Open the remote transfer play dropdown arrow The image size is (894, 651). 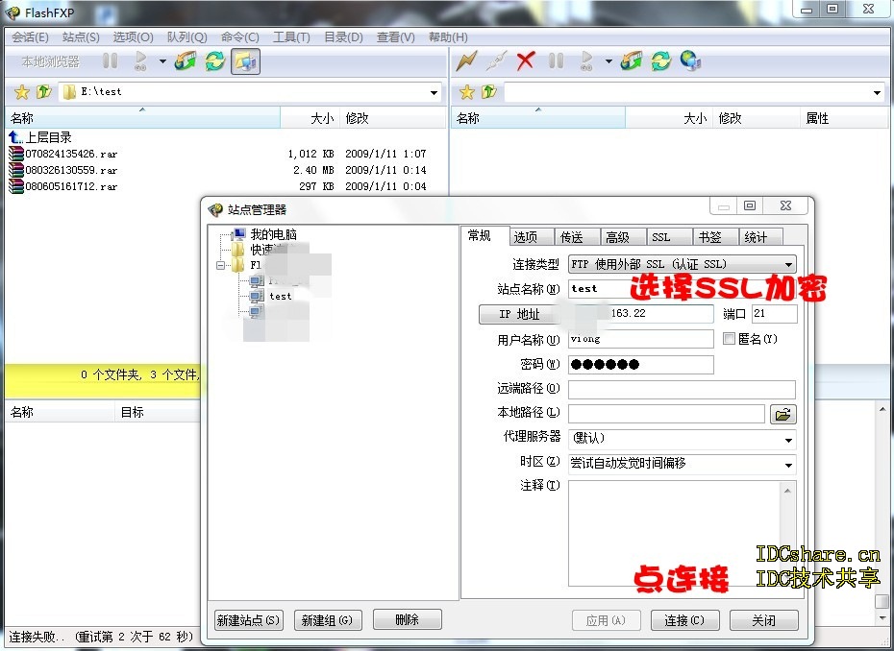click(608, 60)
